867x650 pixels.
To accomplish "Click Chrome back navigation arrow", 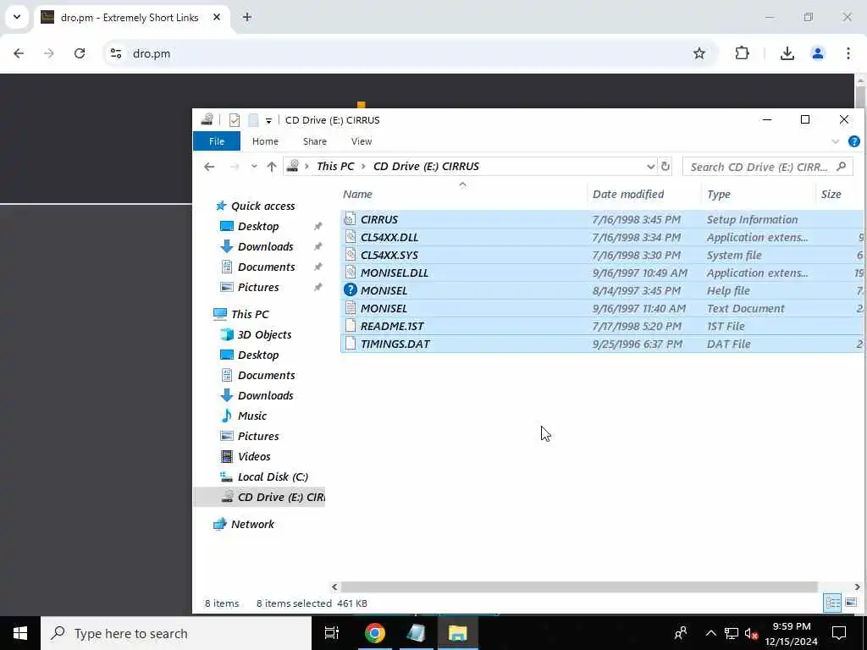I will point(19,53).
